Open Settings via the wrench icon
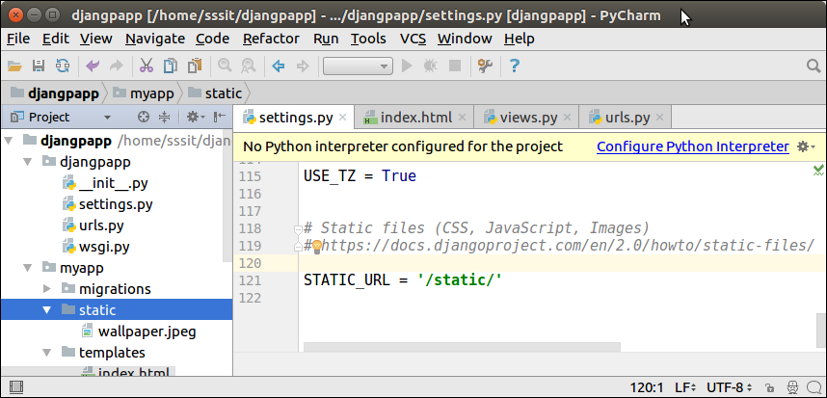The image size is (827, 398). (x=485, y=66)
